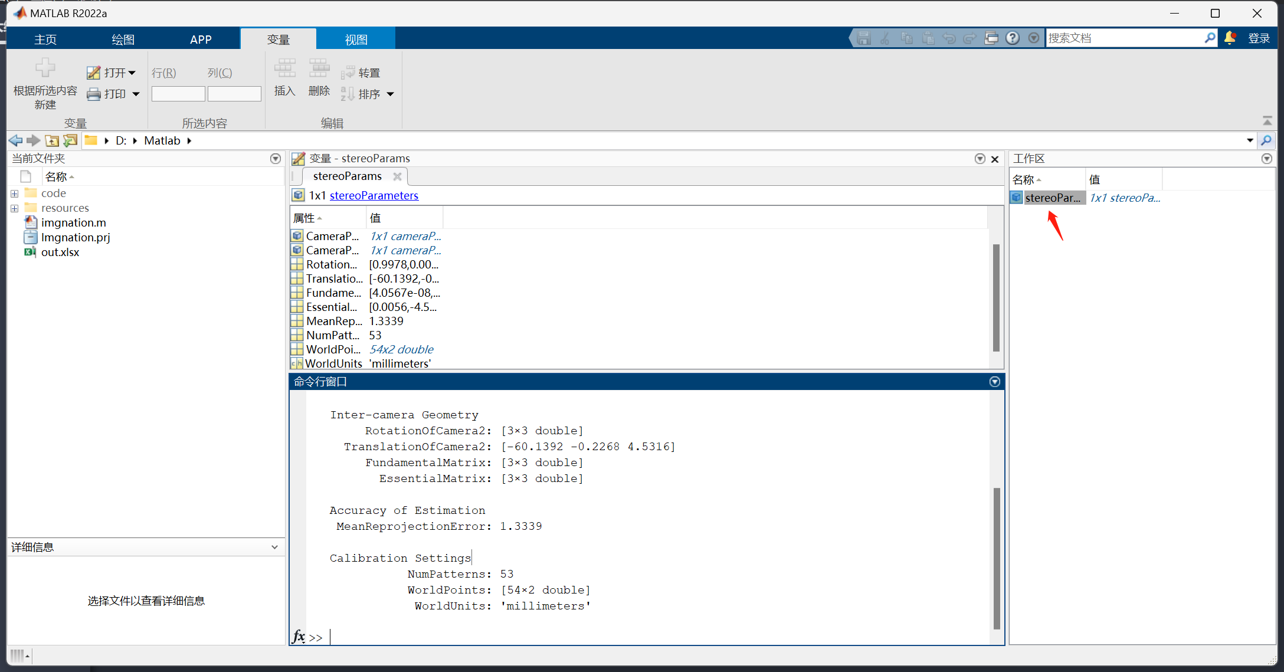
Task: Click the fx function browser icon
Action: [x=299, y=637]
